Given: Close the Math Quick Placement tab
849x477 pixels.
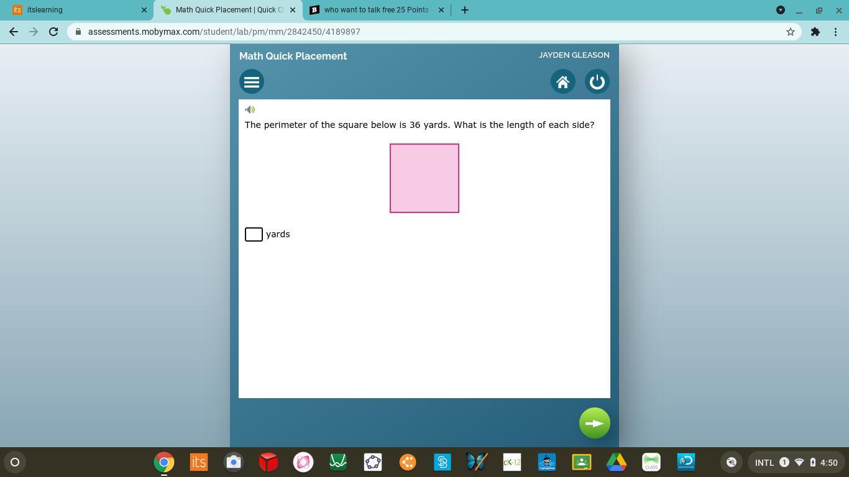Looking at the screenshot, I should (x=293, y=10).
